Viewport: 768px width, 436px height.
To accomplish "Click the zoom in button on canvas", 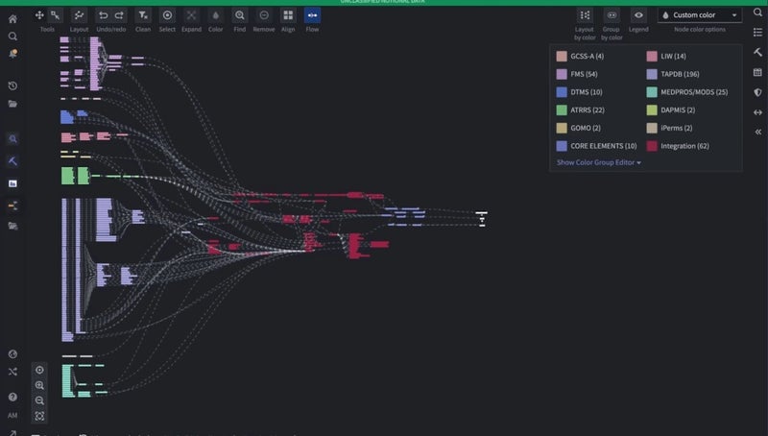I will pyautogui.click(x=39, y=385).
